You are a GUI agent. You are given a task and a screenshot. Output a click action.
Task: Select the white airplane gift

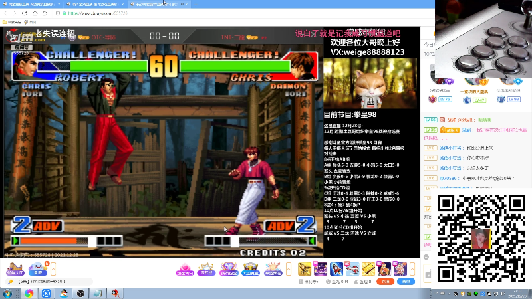(352, 269)
